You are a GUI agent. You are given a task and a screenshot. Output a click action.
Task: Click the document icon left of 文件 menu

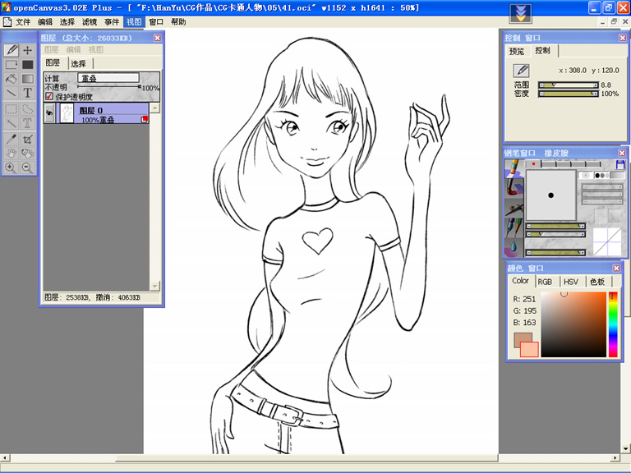tap(7, 21)
